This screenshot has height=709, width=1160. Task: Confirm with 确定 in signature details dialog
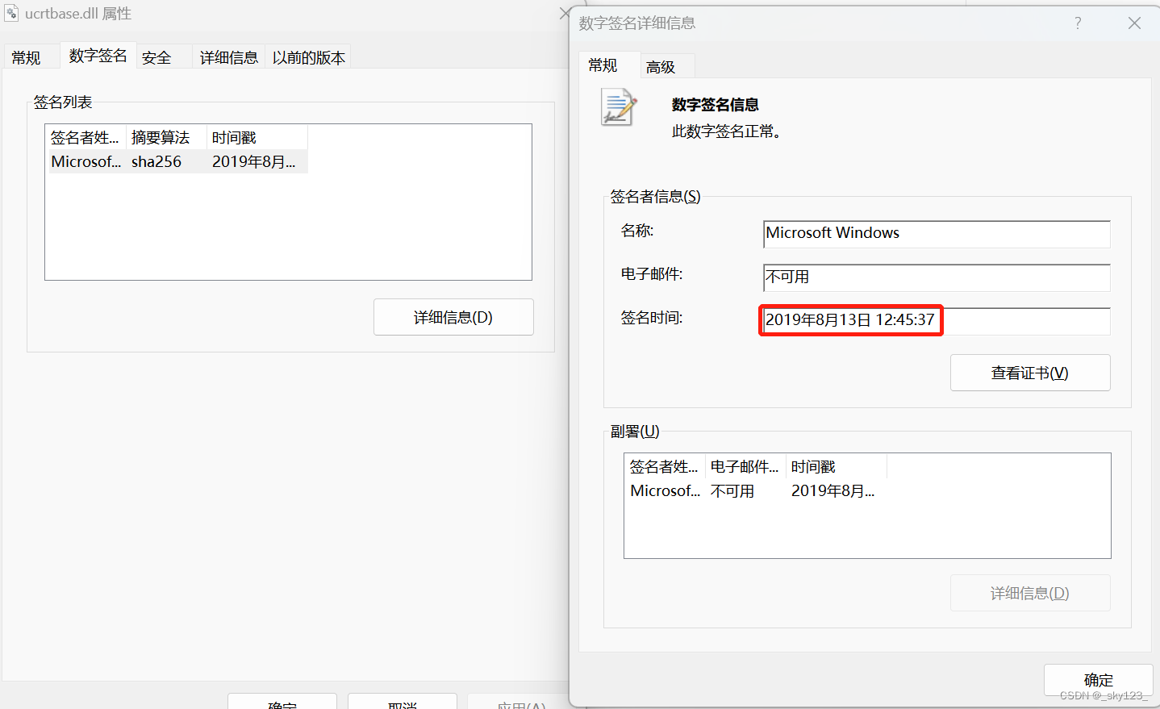(1098, 680)
